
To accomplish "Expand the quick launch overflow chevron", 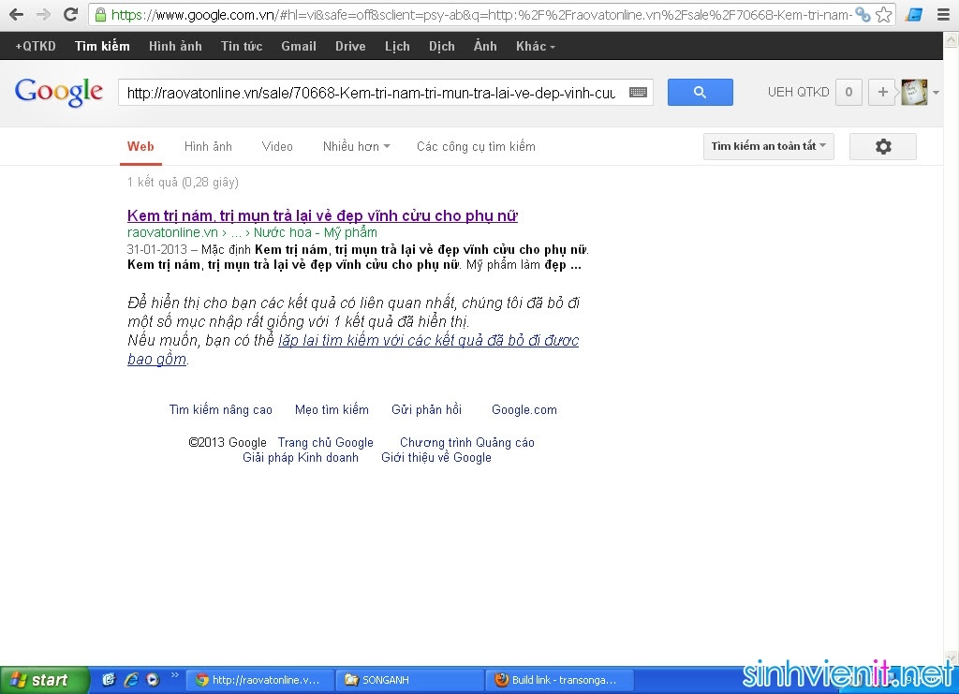I will tap(175, 675).
